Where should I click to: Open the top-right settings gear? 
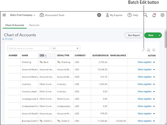pyautogui.click(x=162, y=15)
